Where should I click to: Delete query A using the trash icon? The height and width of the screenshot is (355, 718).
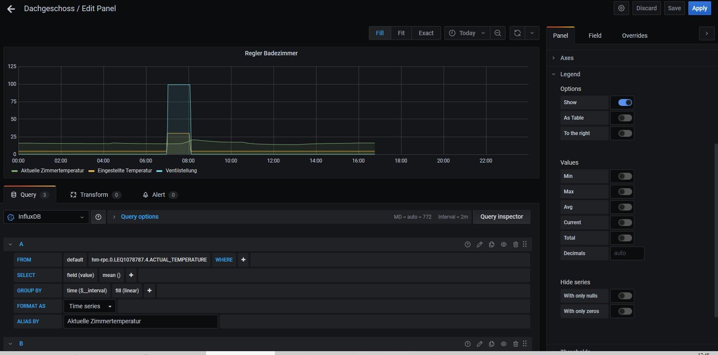516,244
